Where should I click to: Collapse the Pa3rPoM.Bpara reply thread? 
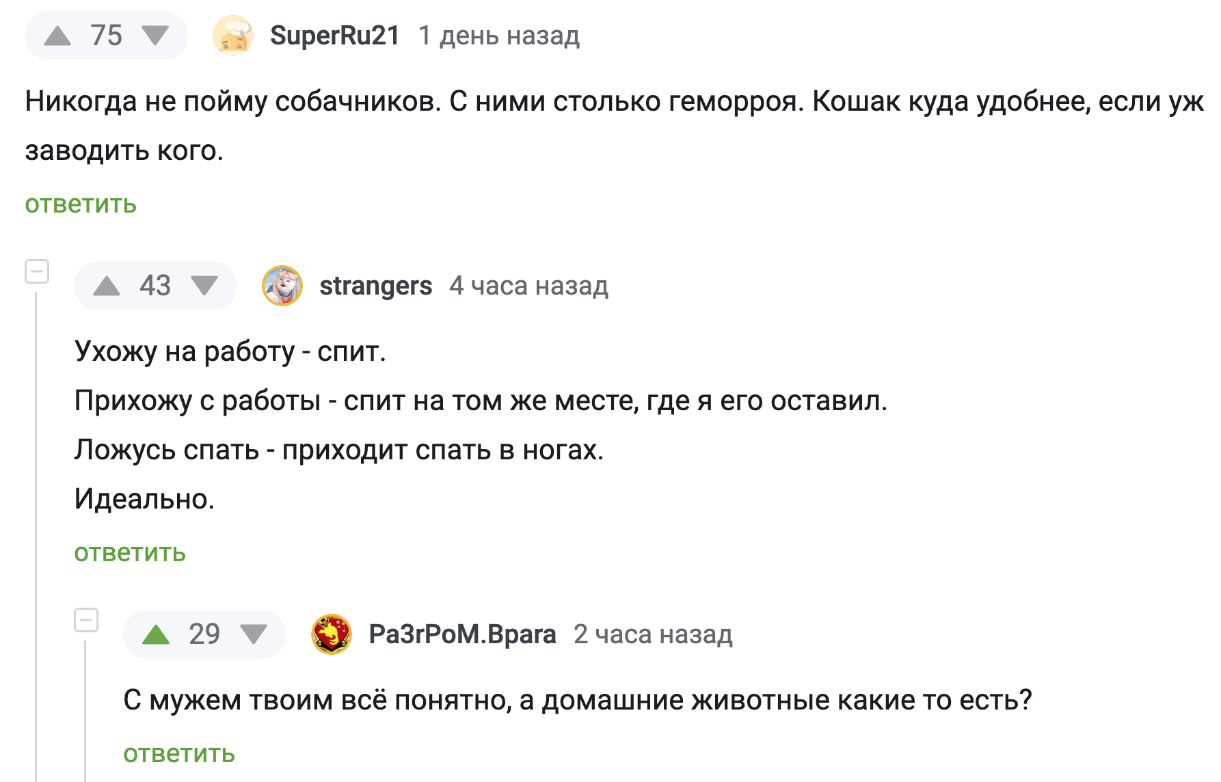86,620
